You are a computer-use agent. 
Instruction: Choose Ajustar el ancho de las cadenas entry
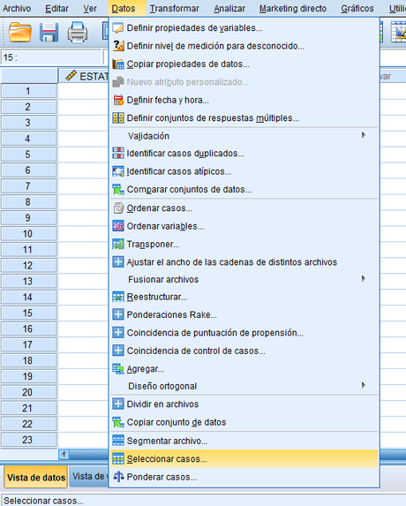pyautogui.click(x=244, y=261)
